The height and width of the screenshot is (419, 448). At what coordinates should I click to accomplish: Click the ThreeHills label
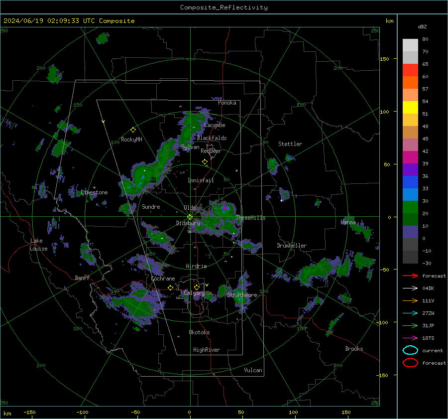[250, 218]
